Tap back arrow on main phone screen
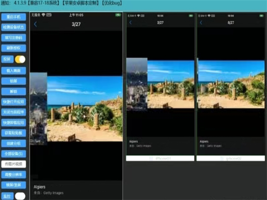The height and width of the screenshot is (200, 267). 36,24
